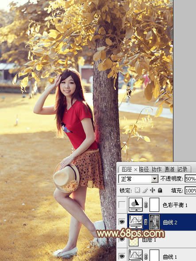Click lock transparent pixels icon

pos(137,190)
